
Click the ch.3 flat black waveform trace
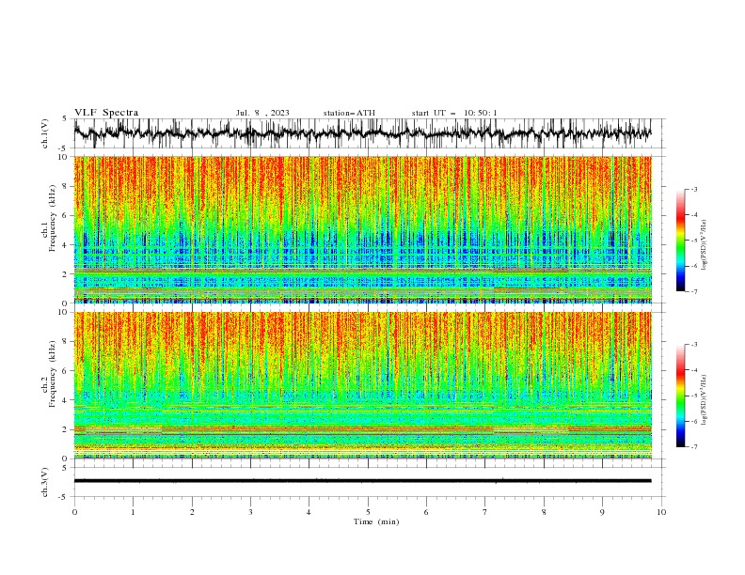[363, 481]
